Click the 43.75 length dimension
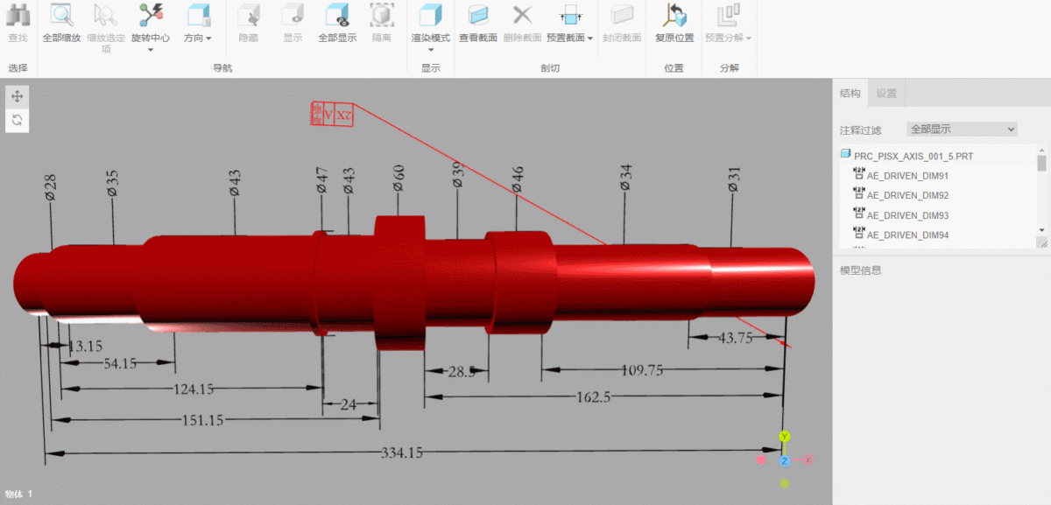The image size is (1051, 505). click(736, 338)
